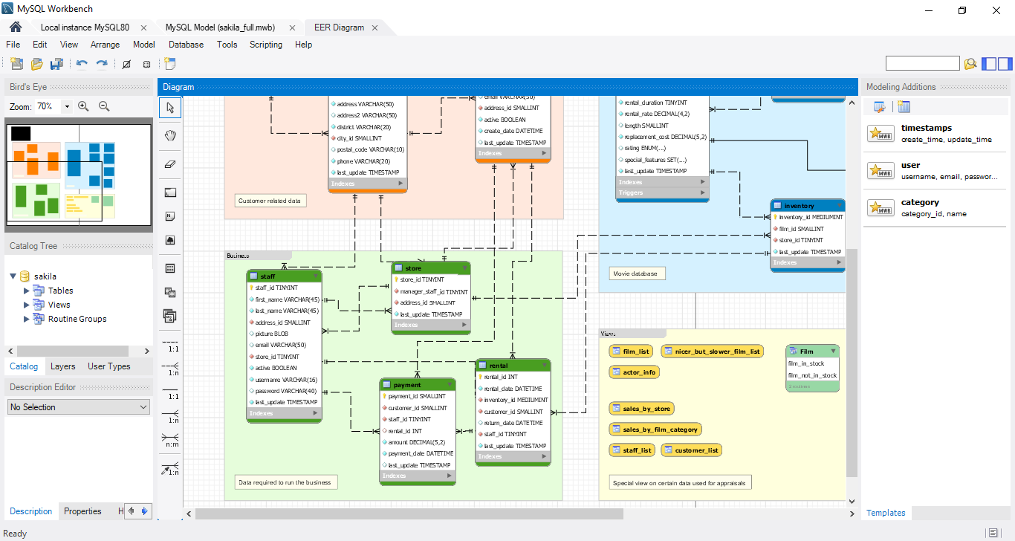
Task: Switch to the User Types tab
Action: point(108,366)
